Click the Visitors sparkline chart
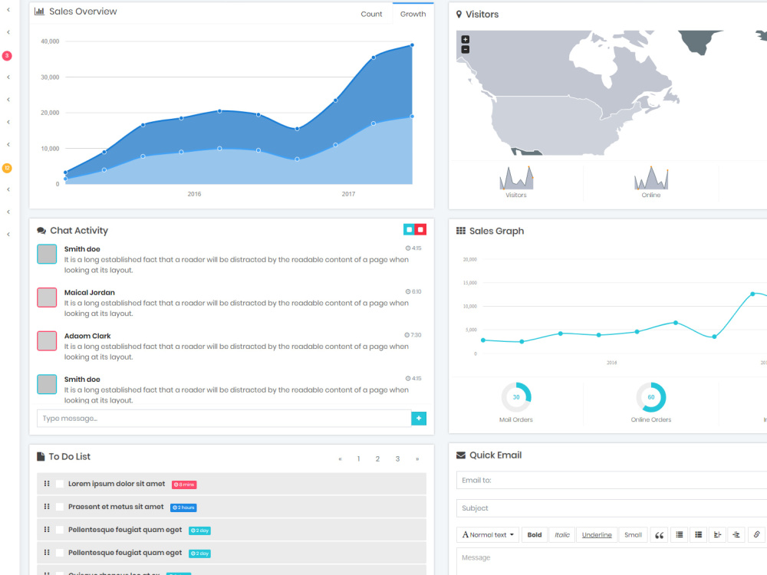 pos(516,178)
